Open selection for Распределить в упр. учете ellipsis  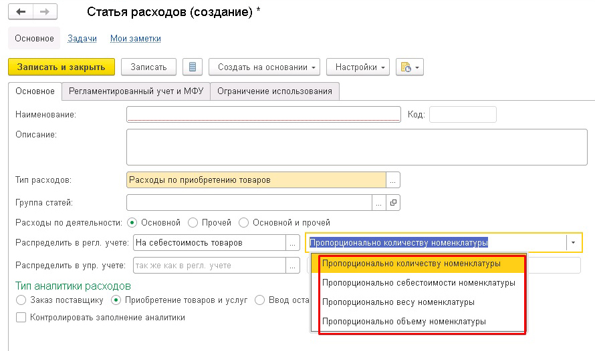click(x=292, y=266)
